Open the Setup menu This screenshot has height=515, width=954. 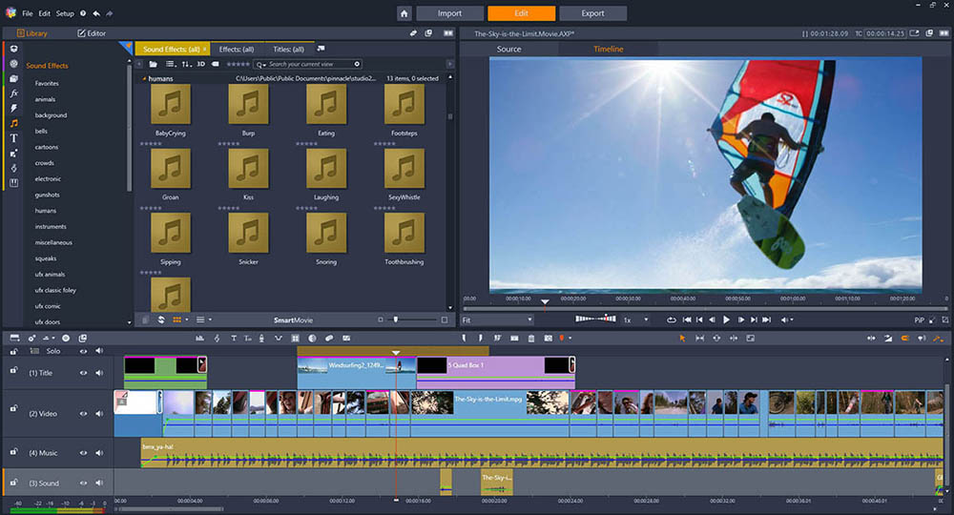click(65, 14)
